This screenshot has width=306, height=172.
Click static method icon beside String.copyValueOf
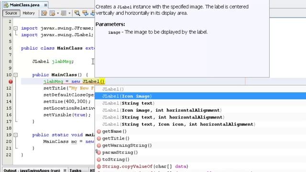click(99, 167)
